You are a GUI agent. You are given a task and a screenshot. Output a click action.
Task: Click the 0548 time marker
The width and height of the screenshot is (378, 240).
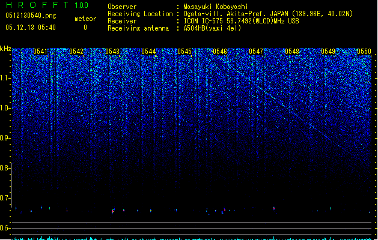click(x=292, y=52)
